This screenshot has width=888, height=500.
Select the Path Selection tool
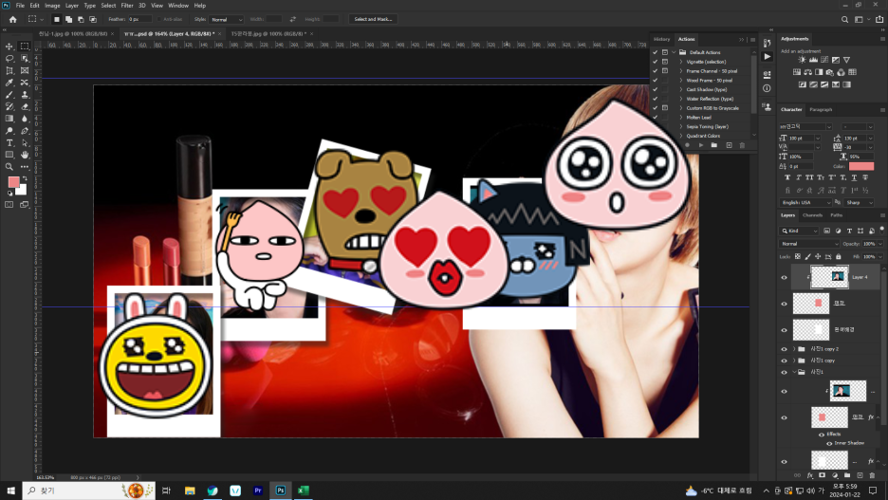(25, 142)
